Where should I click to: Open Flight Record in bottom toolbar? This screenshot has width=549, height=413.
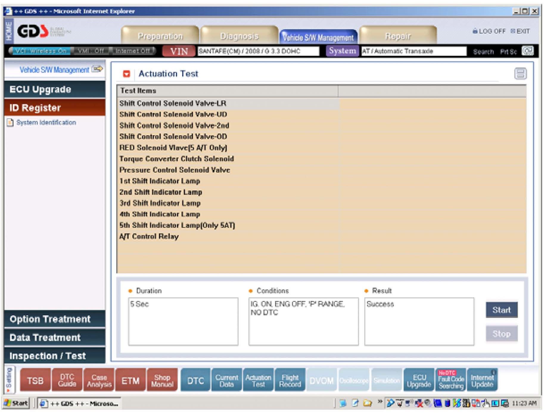[x=290, y=381]
